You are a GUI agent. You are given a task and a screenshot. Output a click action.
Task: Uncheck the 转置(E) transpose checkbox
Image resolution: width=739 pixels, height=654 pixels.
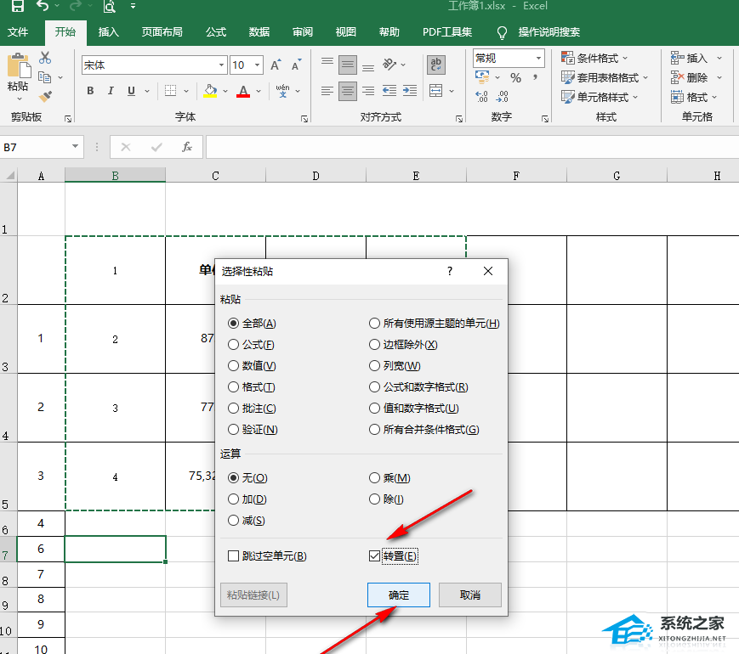pyautogui.click(x=375, y=556)
